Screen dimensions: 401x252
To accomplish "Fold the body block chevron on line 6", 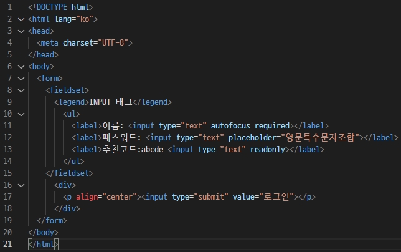I will click(21, 67).
